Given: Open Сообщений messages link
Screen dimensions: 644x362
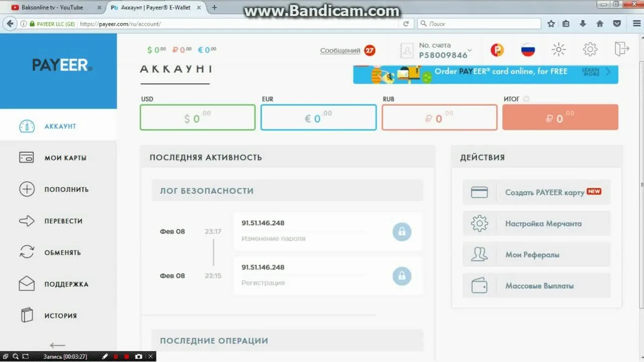Looking at the screenshot, I should click(x=340, y=50).
